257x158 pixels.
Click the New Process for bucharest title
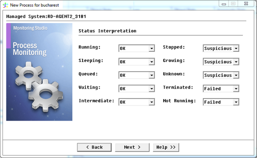pyautogui.click(x=34, y=5)
